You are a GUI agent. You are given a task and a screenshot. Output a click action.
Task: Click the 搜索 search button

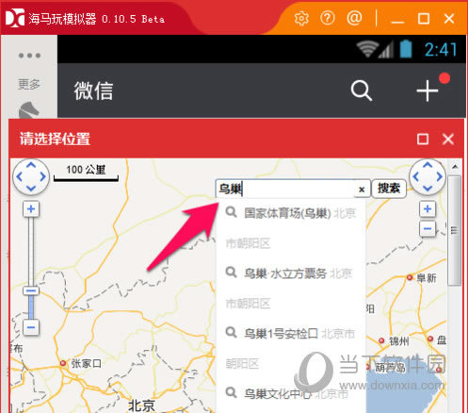(x=389, y=189)
